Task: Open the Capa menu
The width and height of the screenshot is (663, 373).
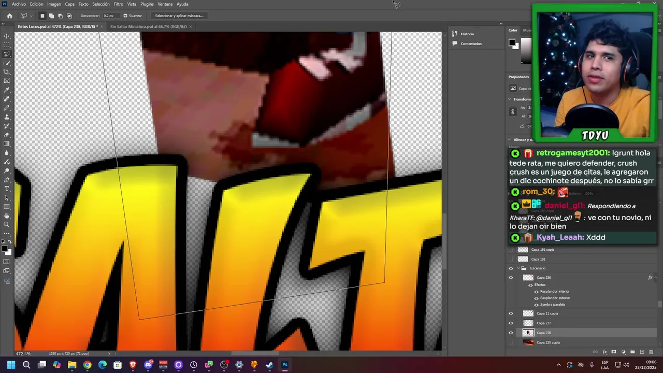Action: (x=70, y=4)
